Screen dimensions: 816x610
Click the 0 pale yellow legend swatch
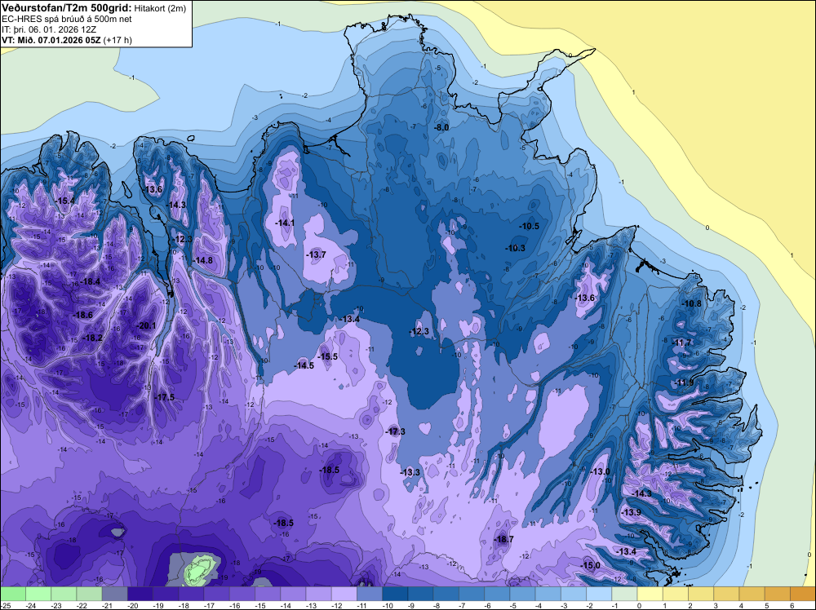tap(650, 594)
